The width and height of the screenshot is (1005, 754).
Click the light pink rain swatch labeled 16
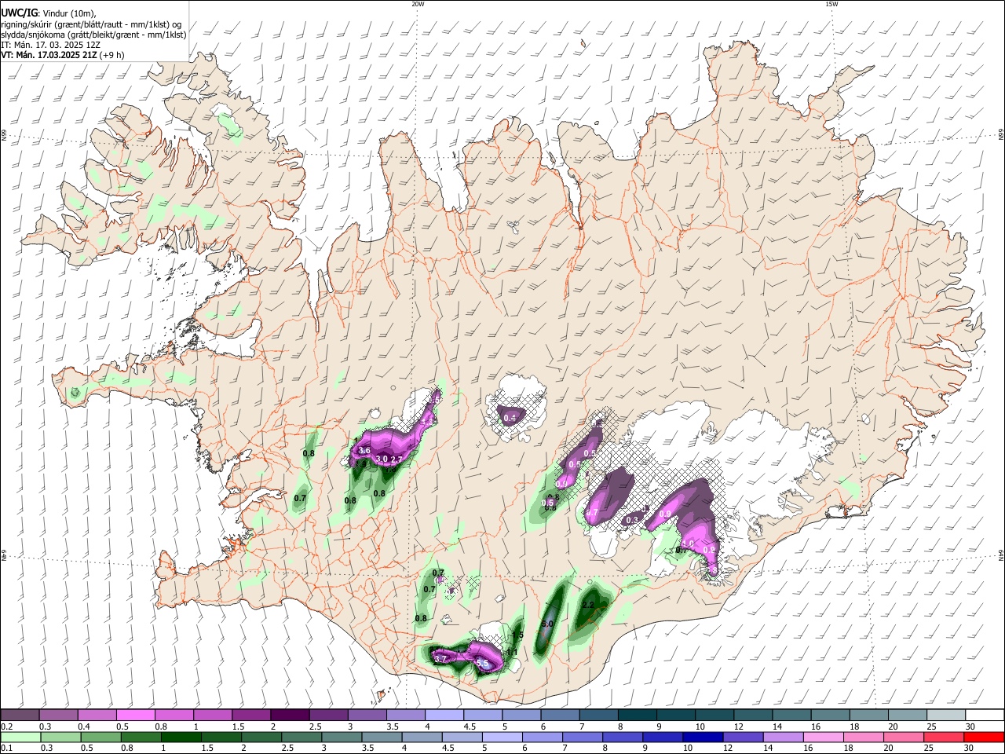coord(823,737)
